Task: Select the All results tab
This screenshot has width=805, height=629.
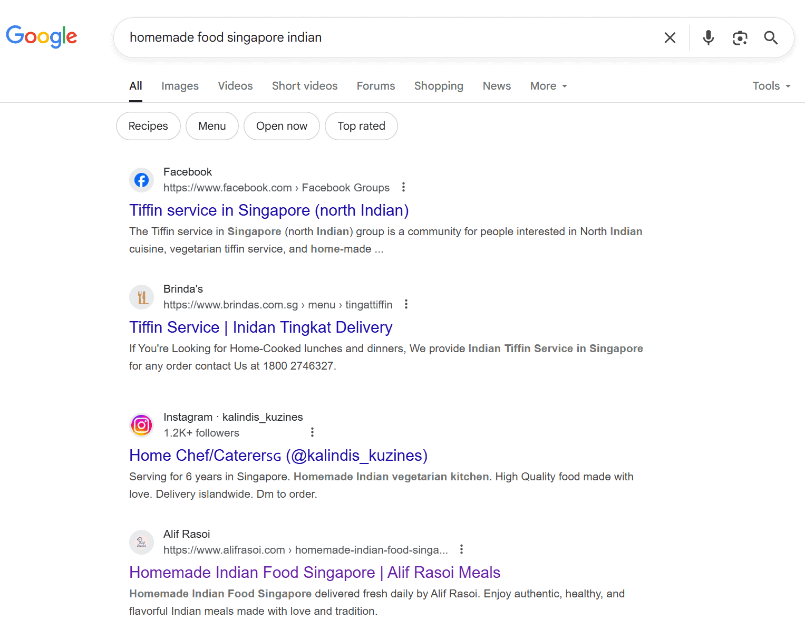Action: click(x=135, y=86)
